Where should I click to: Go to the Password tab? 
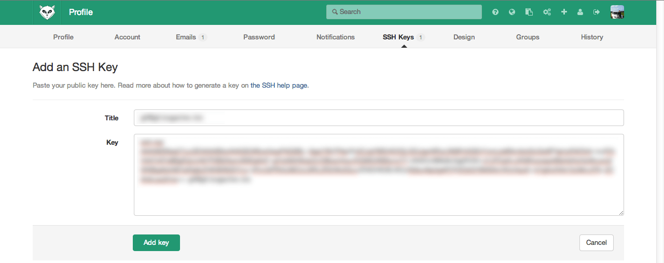(259, 37)
